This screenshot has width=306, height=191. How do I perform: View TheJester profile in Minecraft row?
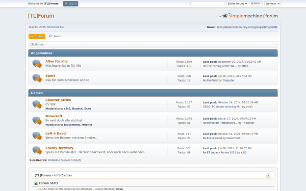pyautogui.click(x=248, y=123)
